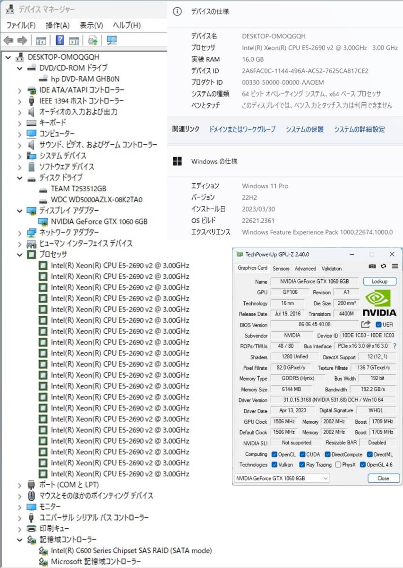
Task: Switch to the Validation tab in GPU-Z
Action: (x=332, y=268)
